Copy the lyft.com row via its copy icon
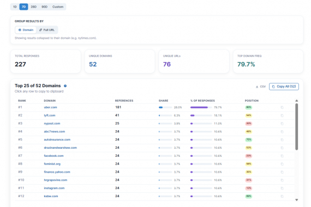The width and height of the screenshot is (311, 207). pos(282,115)
